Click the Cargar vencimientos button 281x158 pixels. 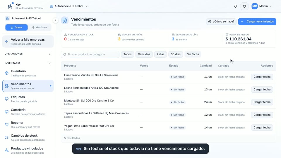click(257, 21)
